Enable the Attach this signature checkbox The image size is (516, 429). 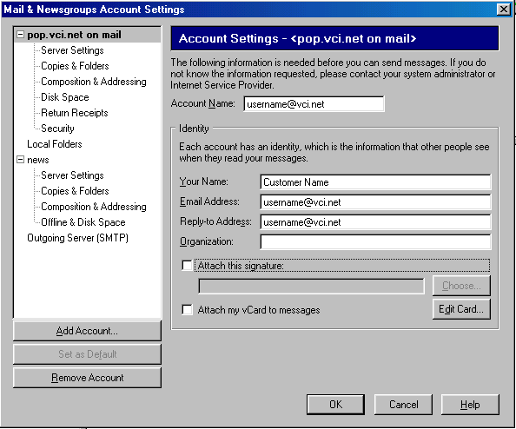[187, 265]
